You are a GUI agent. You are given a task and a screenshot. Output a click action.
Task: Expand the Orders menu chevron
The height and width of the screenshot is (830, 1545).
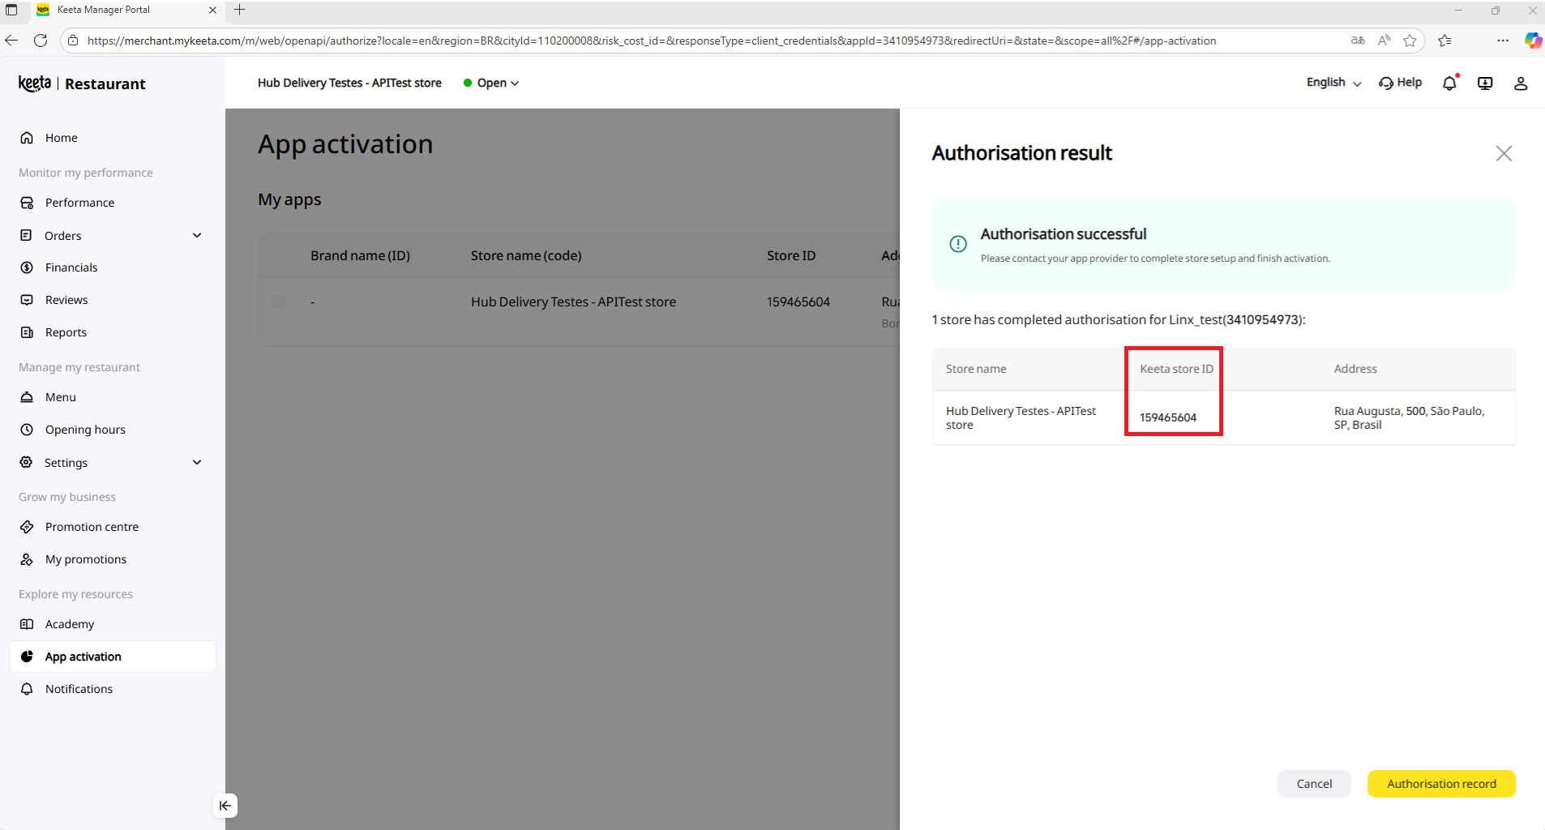[x=197, y=235]
